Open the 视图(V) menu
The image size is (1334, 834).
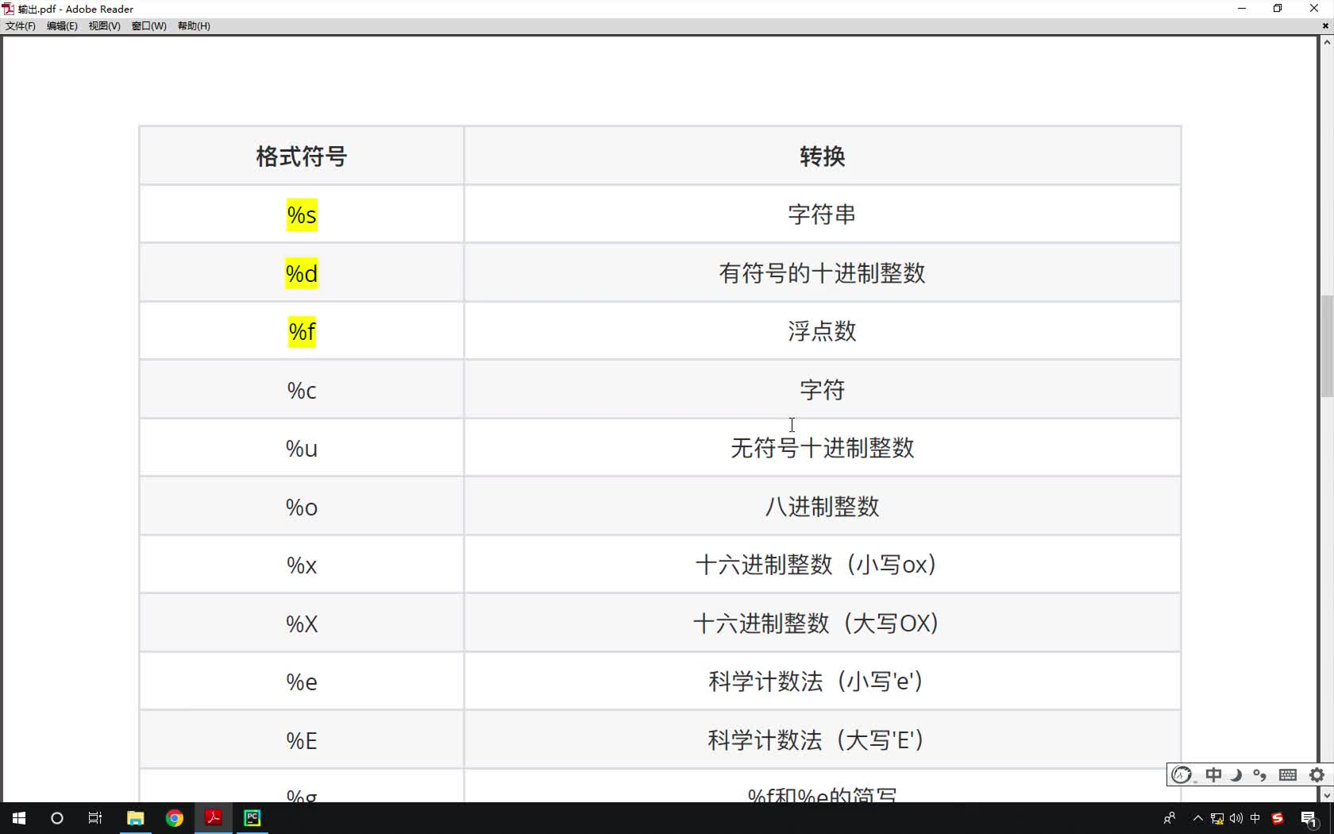104,26
